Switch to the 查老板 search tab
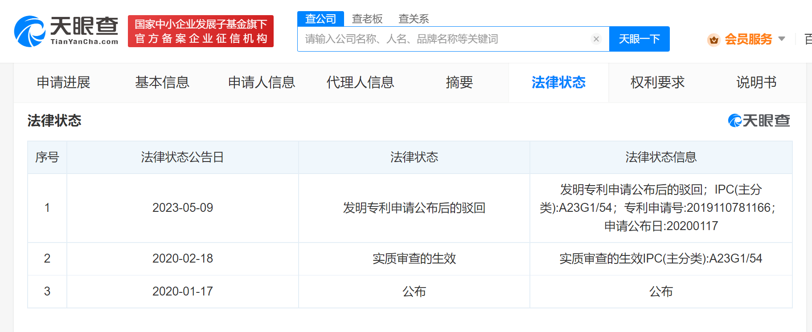Viewport: 812px width, 332px height. click(x=367, y=19)
